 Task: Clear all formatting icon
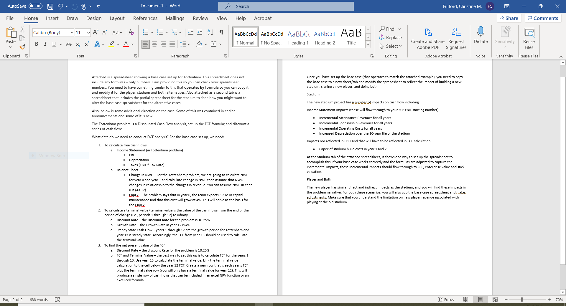131,32
